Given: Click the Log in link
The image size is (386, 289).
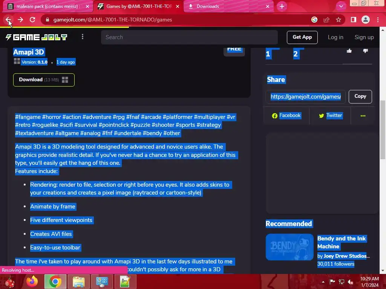Looking at the screenshot, I should point(335,37).
